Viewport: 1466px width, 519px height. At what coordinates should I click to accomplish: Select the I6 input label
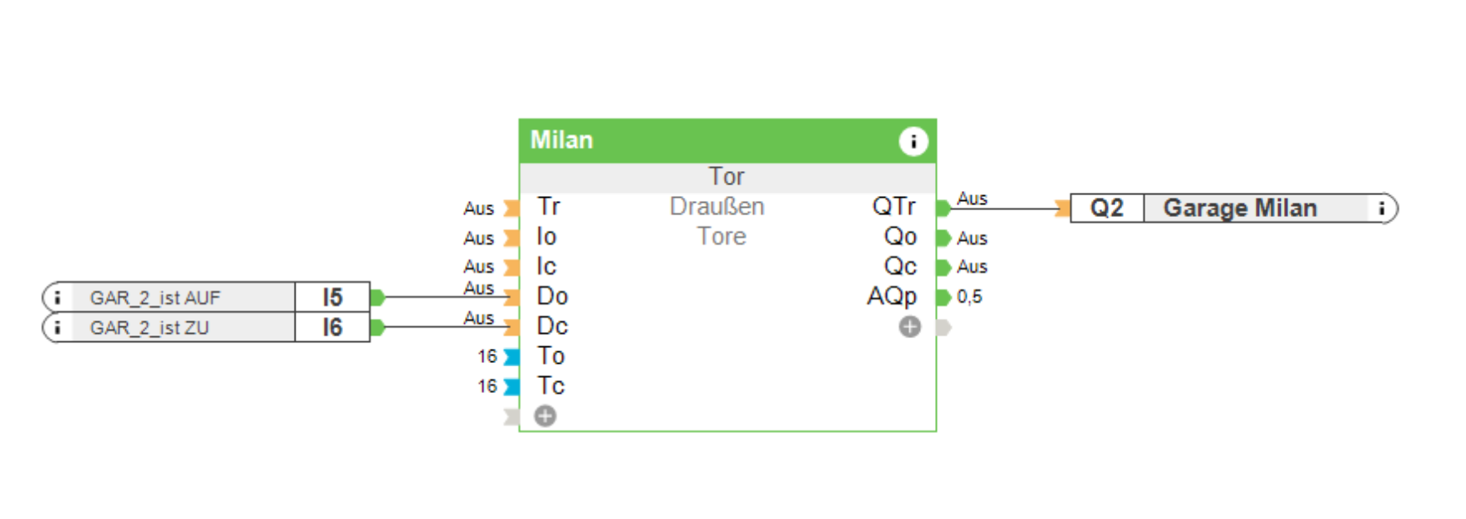332,327
